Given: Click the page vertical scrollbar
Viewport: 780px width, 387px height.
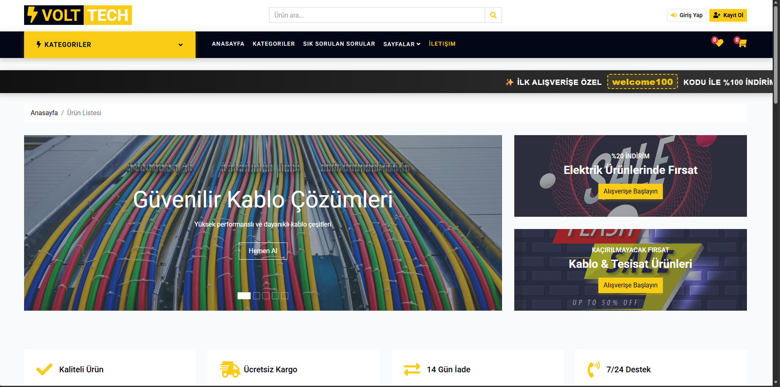Looking at the screenshot, I should [x=776, y=53].
